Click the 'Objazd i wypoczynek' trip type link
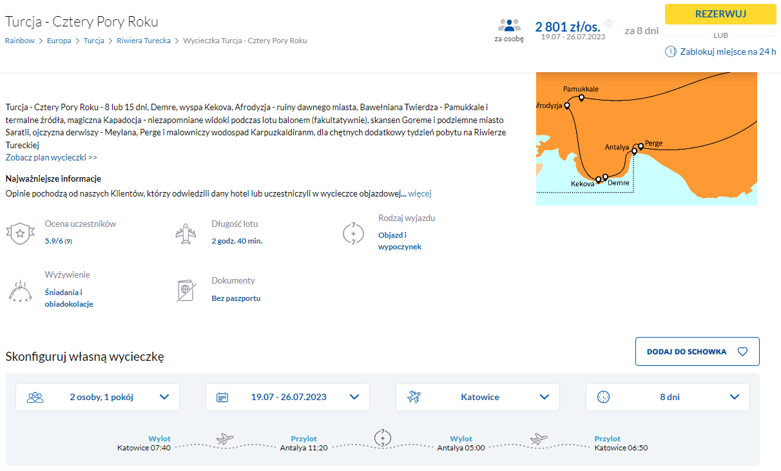This screenshot has width=781, height=471. [400, 241]
